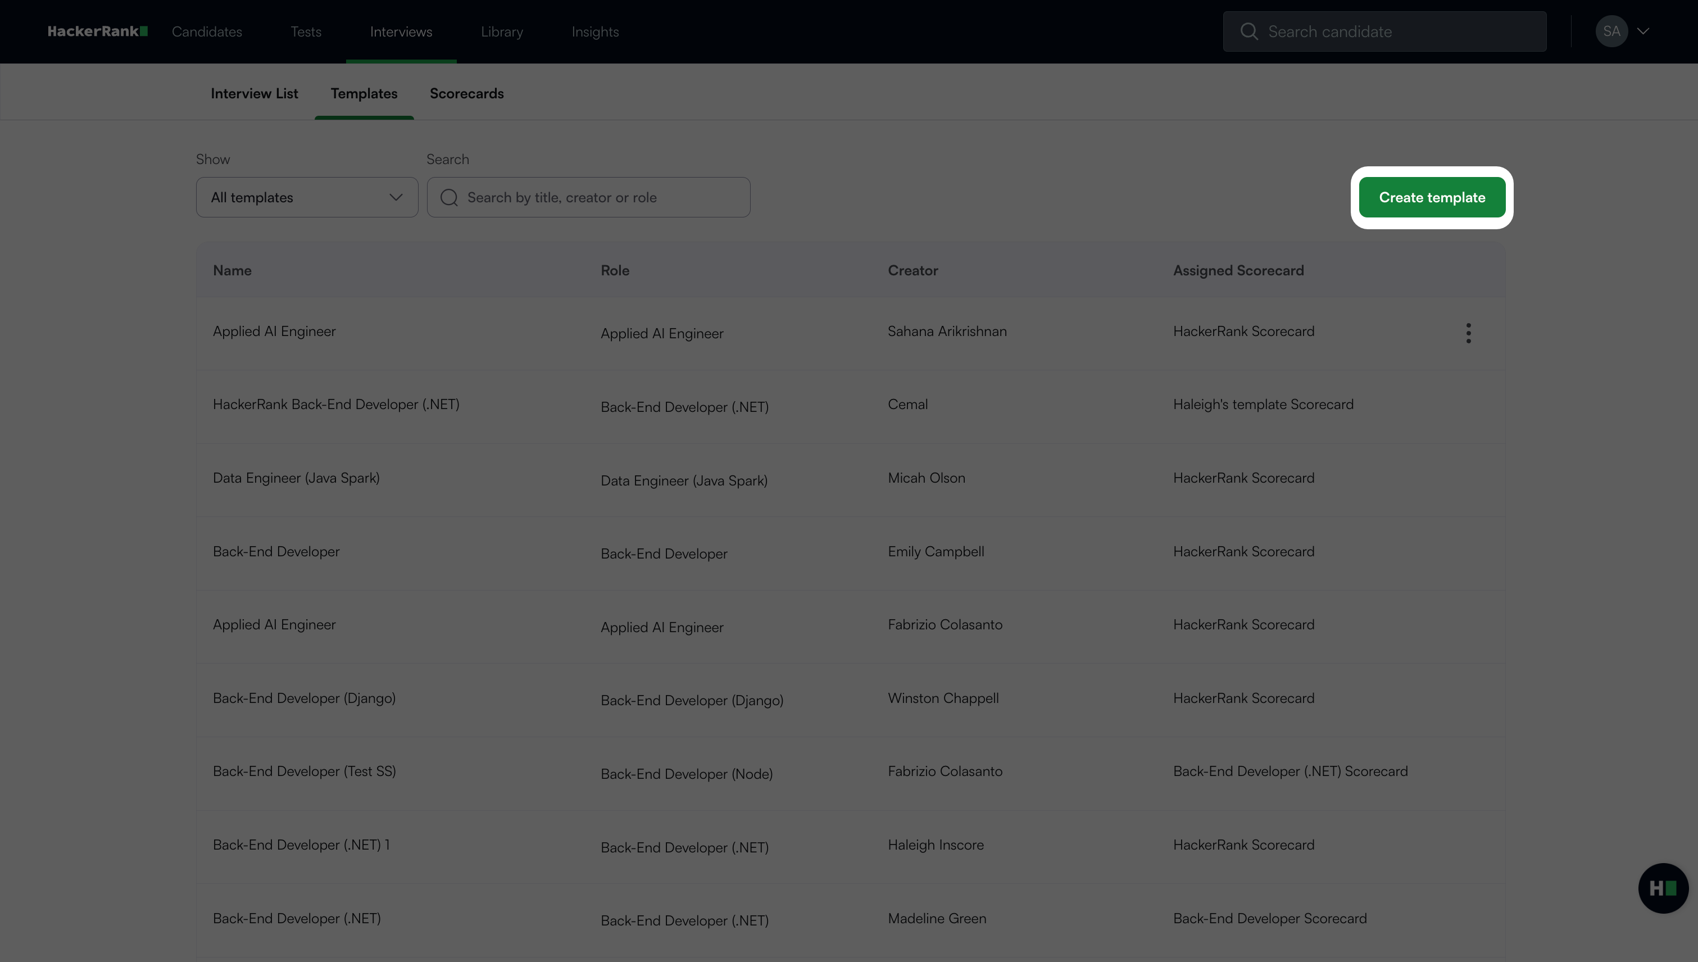Click chevron arrow in Show filter
1698x962 pixels.
coord(396,198)
